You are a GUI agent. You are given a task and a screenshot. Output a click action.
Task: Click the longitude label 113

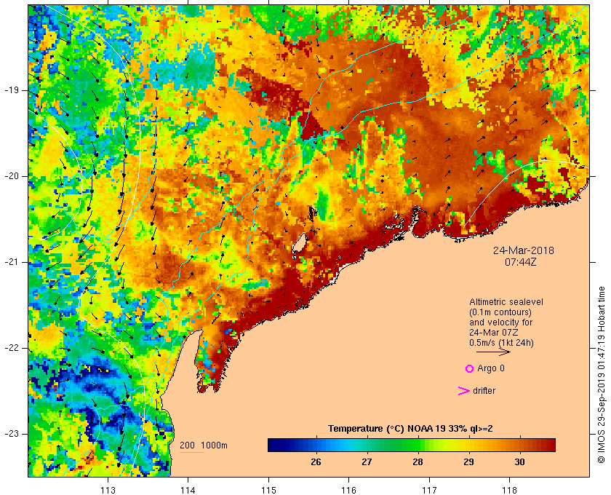(x=108, y=491)
